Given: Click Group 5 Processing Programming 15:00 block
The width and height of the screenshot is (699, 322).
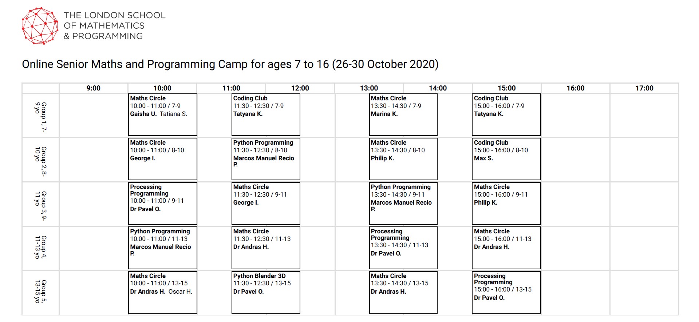Looking at the screenshot, I should point(506,292).
